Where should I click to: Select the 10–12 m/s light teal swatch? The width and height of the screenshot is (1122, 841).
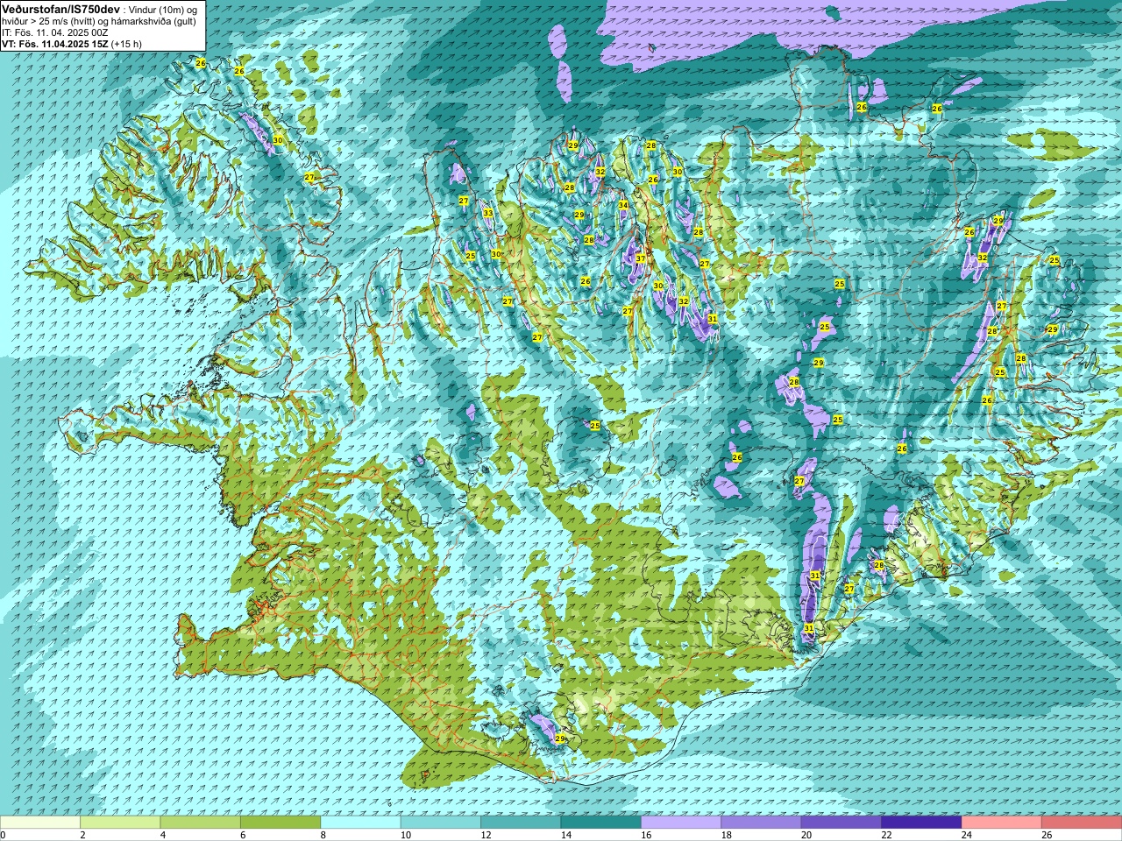pyautogui.click(x=440, y=823)
